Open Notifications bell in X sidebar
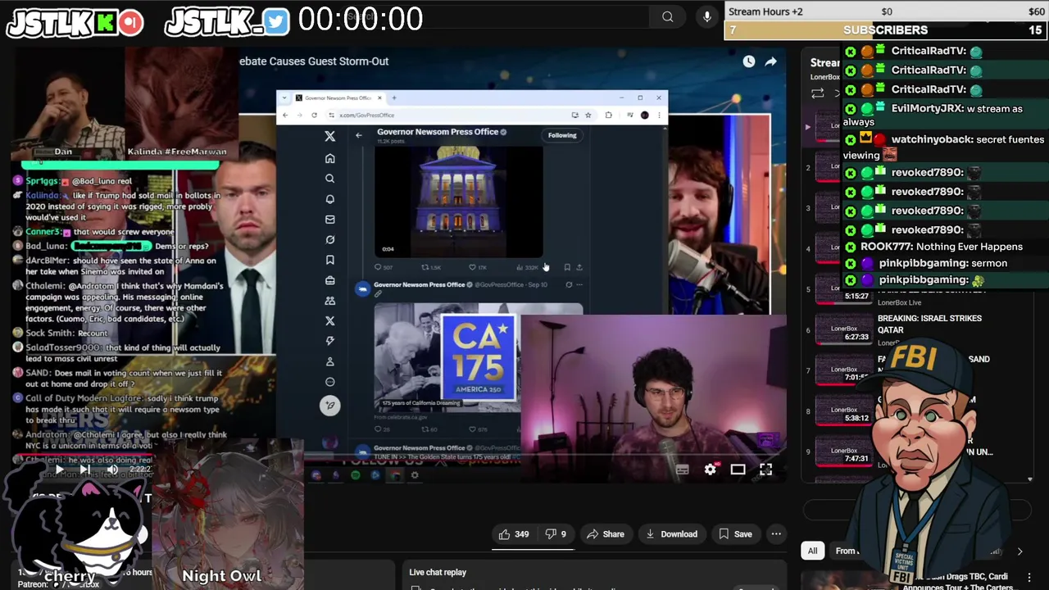This screenshot has width=1049, height=590. click(x=330, y=199)
